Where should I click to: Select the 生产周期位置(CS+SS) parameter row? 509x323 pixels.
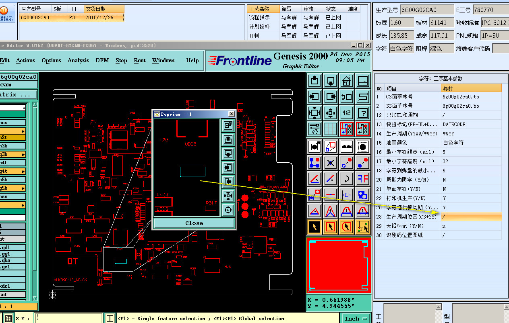438,217
